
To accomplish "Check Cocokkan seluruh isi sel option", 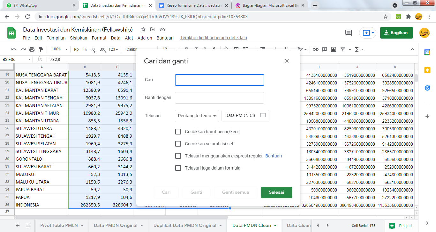I will tap(178, 144).
